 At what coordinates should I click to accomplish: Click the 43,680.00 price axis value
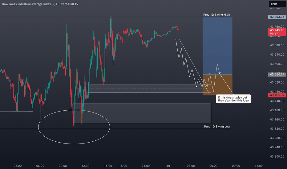[x=277, y=45]
